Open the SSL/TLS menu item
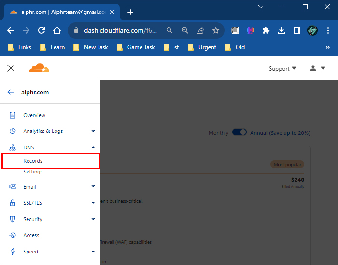Viewport: 338px width, 265px height. point(32,203)
